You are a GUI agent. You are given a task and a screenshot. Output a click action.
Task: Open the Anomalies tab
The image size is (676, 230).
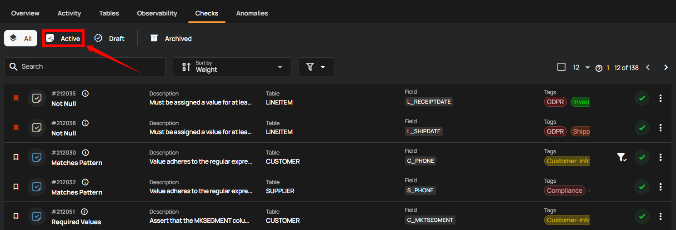click(x=252, y=13)
